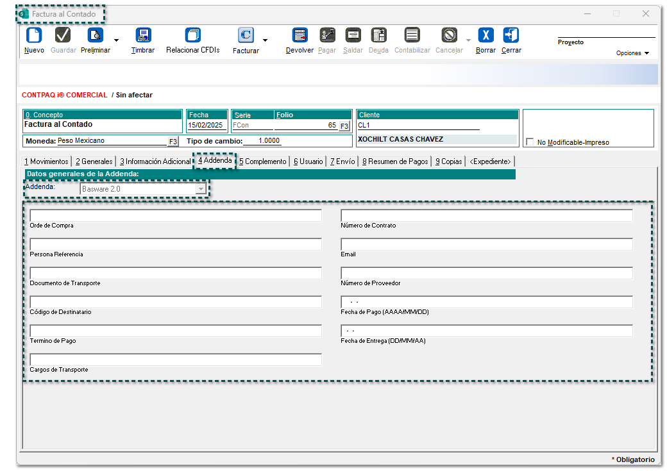Toggle No Modificable-Impreso checkbox
The height and width of the screenshot is (471, 667).
coord(530,142)
